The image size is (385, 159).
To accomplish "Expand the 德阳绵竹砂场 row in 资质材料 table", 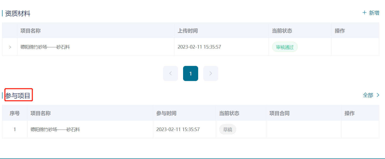I will point(10,47).
